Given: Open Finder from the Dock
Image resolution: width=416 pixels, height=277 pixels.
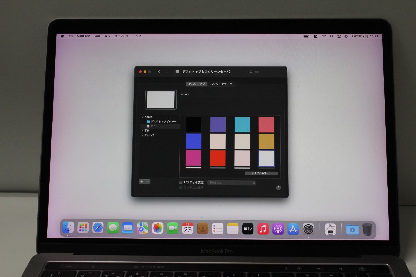Looking at the screenshot, I should [x=68, y=228].
